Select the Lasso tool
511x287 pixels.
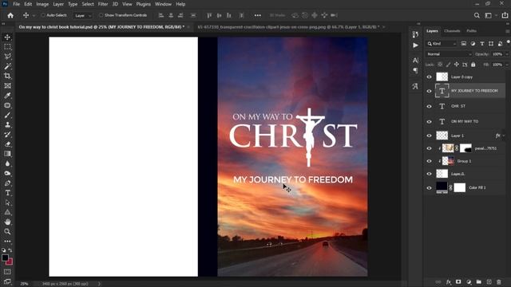tap(7, 57)
